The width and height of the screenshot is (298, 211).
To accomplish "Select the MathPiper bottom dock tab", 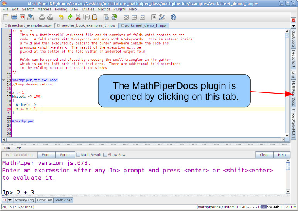I will (x=63, y=200).
